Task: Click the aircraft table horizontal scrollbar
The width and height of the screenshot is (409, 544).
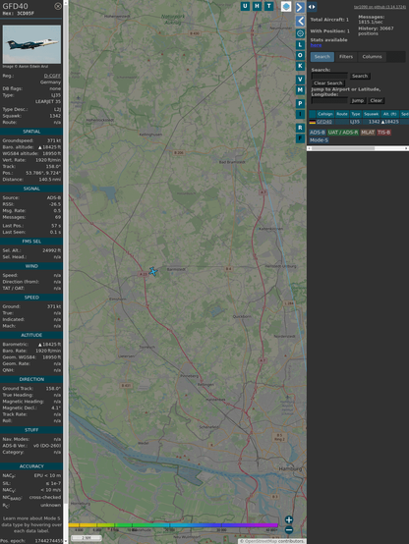Action: click(358, 148)
